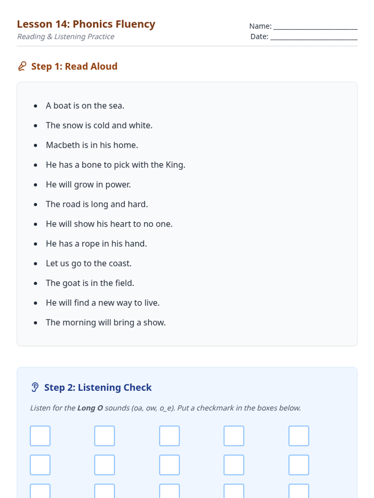Check the fifth box in the top row
The image size is (374, 498).
[299, 436]
